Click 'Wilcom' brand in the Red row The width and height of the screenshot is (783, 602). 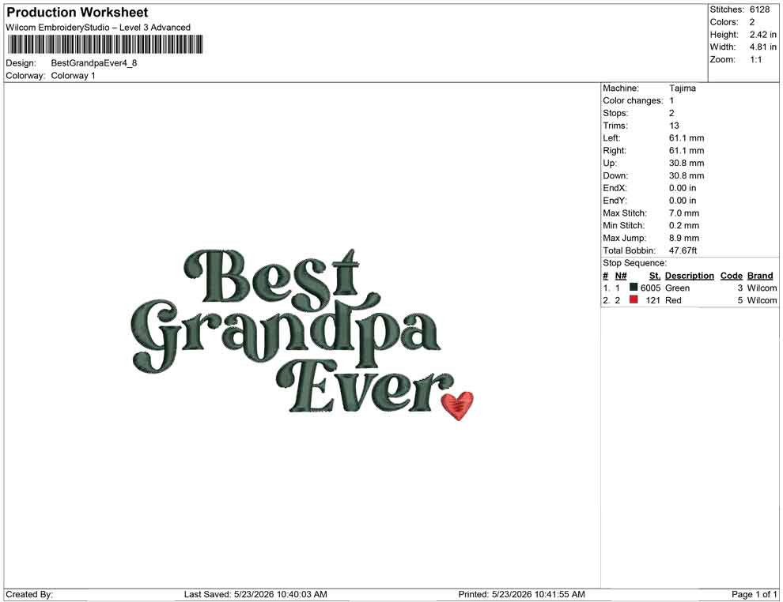762,300
